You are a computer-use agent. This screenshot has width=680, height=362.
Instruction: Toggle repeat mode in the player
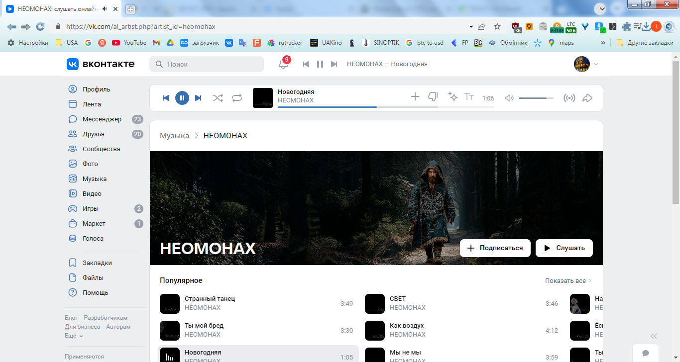point(237,98)
